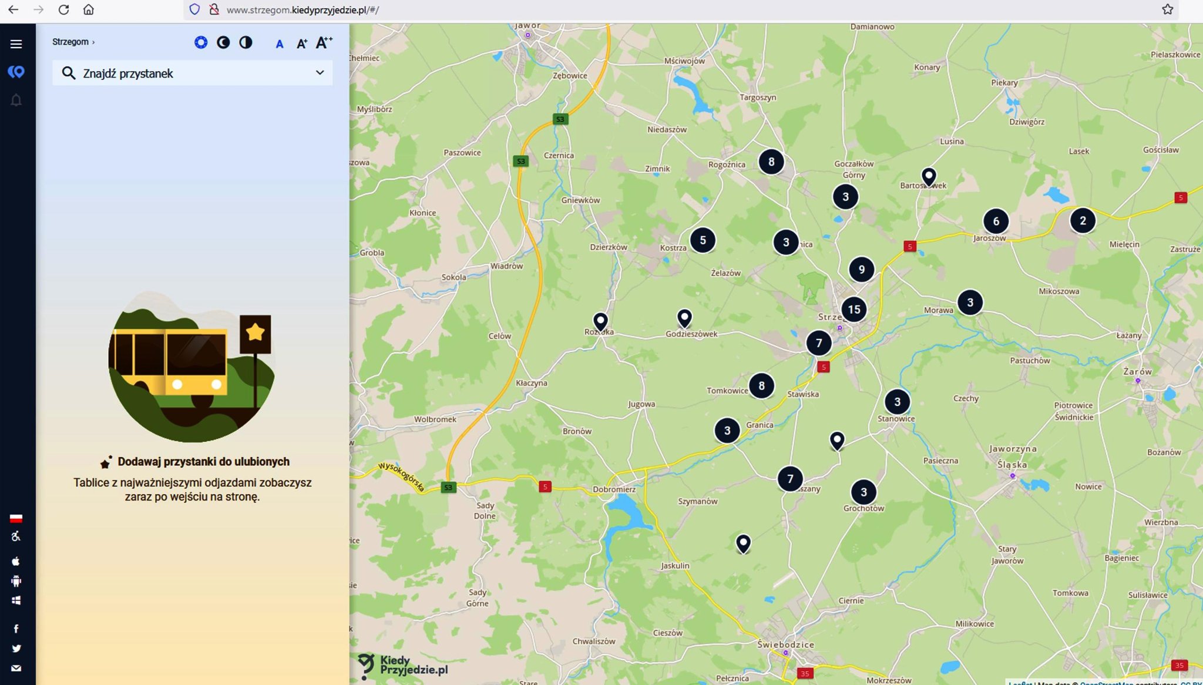Click the Android app icon
Screen dimensions: 1203x685
point(16,581)
